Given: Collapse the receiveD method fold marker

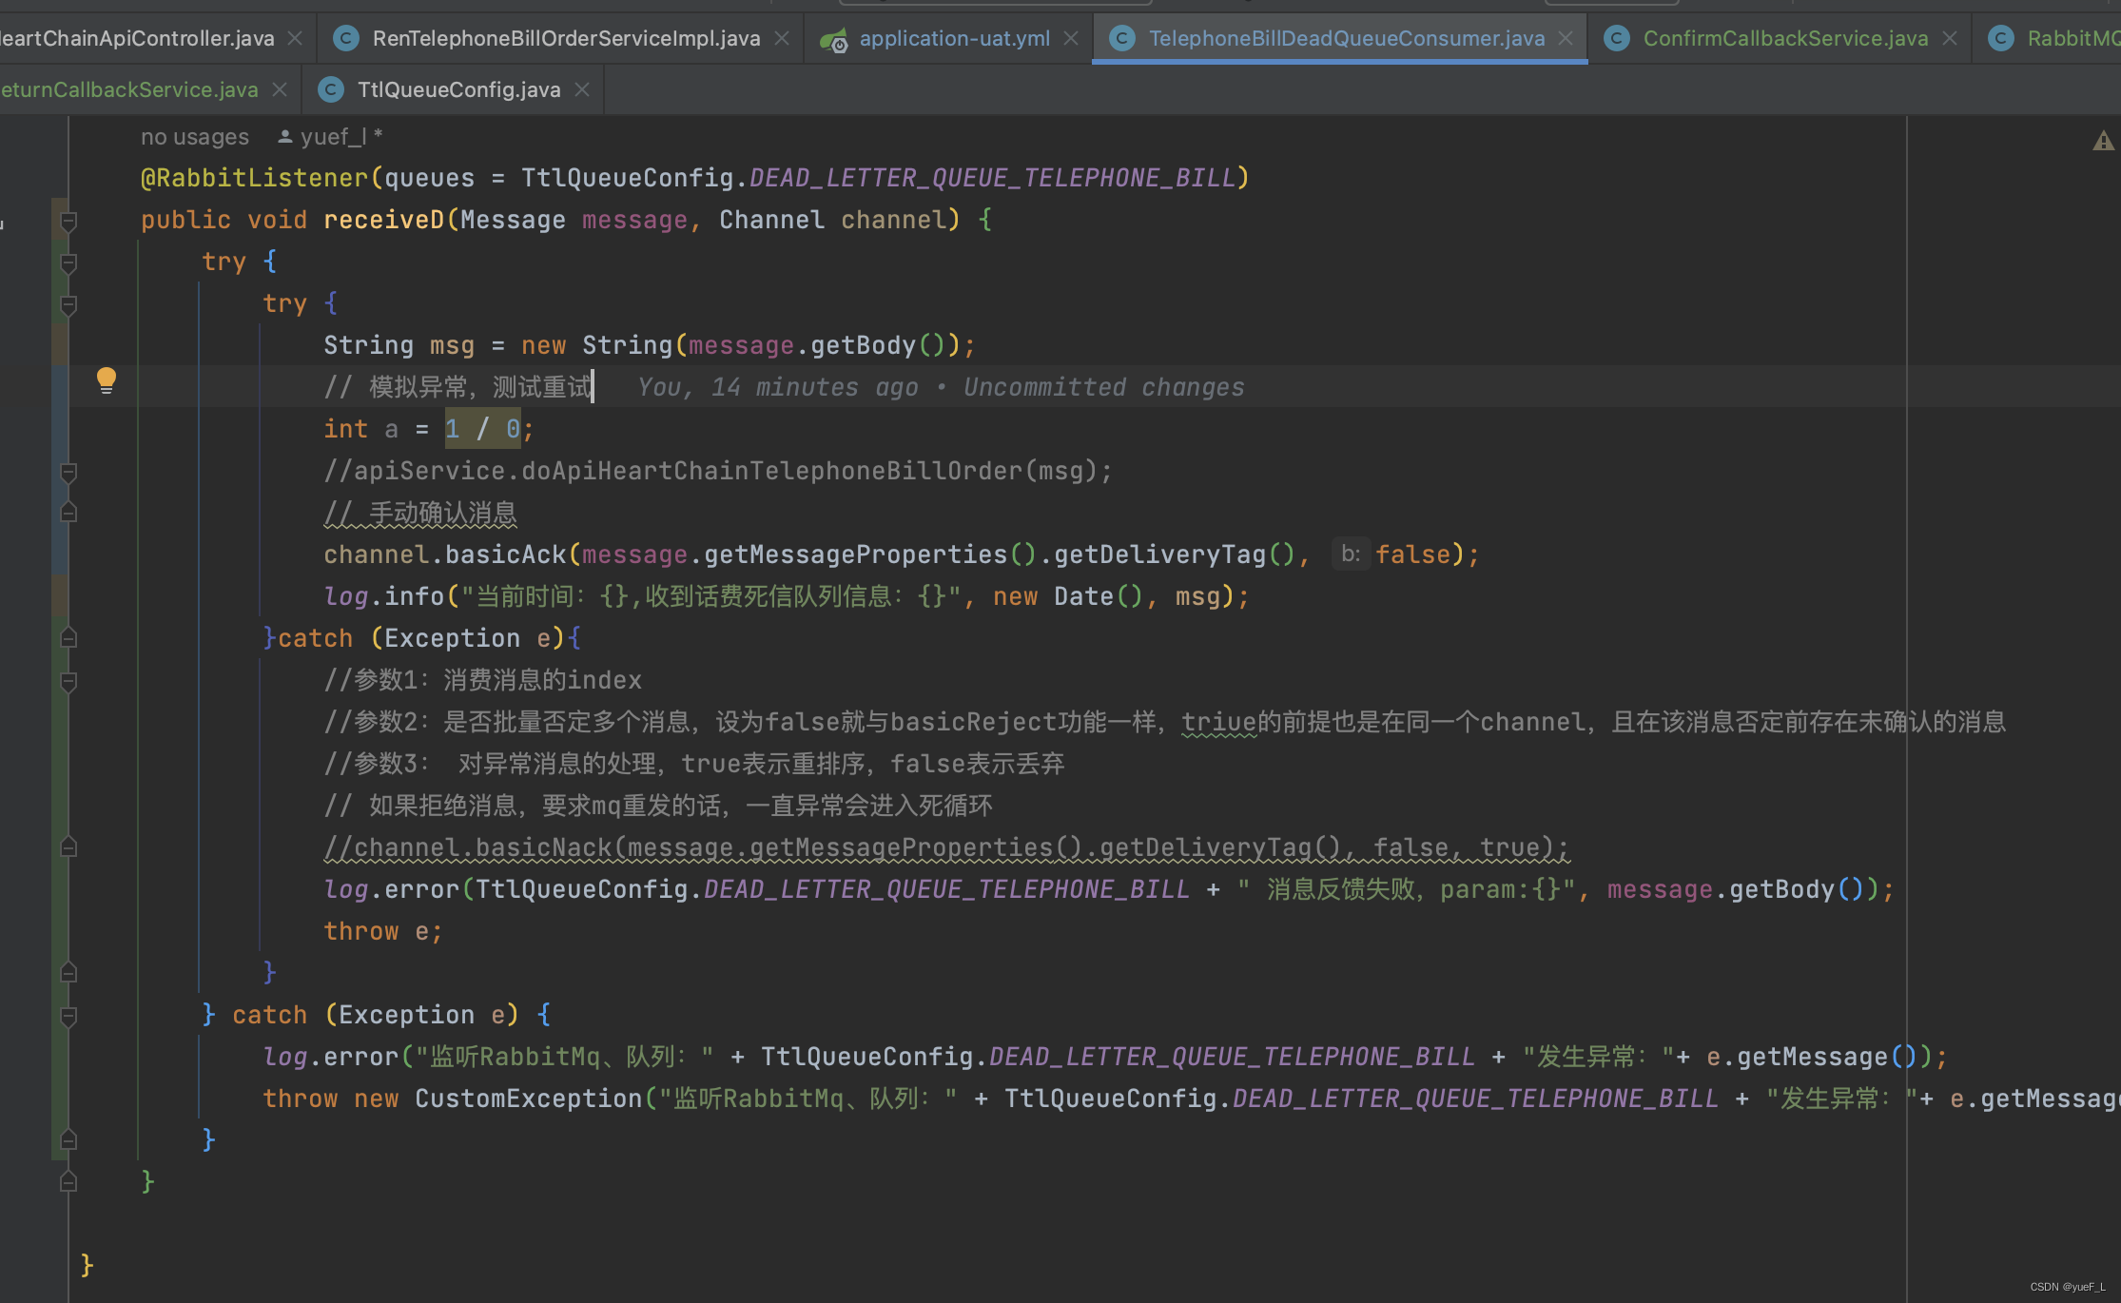Looking at the screenshot, I should pyautogui.click(x=68, y=221).
